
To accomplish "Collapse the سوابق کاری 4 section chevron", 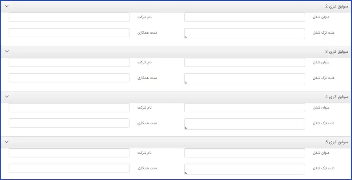I will tap(7, 97).
